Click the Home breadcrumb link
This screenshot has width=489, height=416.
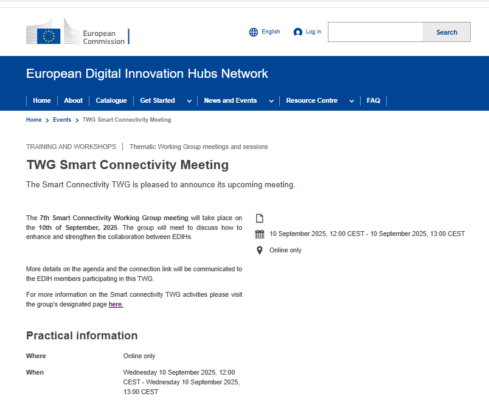[33, 120]
